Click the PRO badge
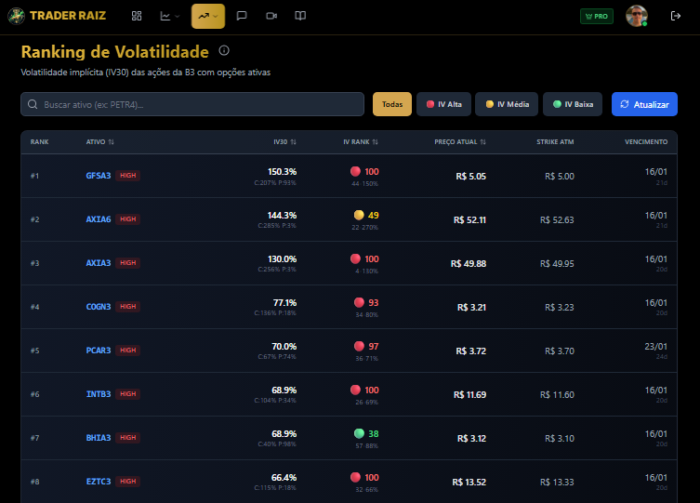The image size is (700, 503). click(597, 16)
